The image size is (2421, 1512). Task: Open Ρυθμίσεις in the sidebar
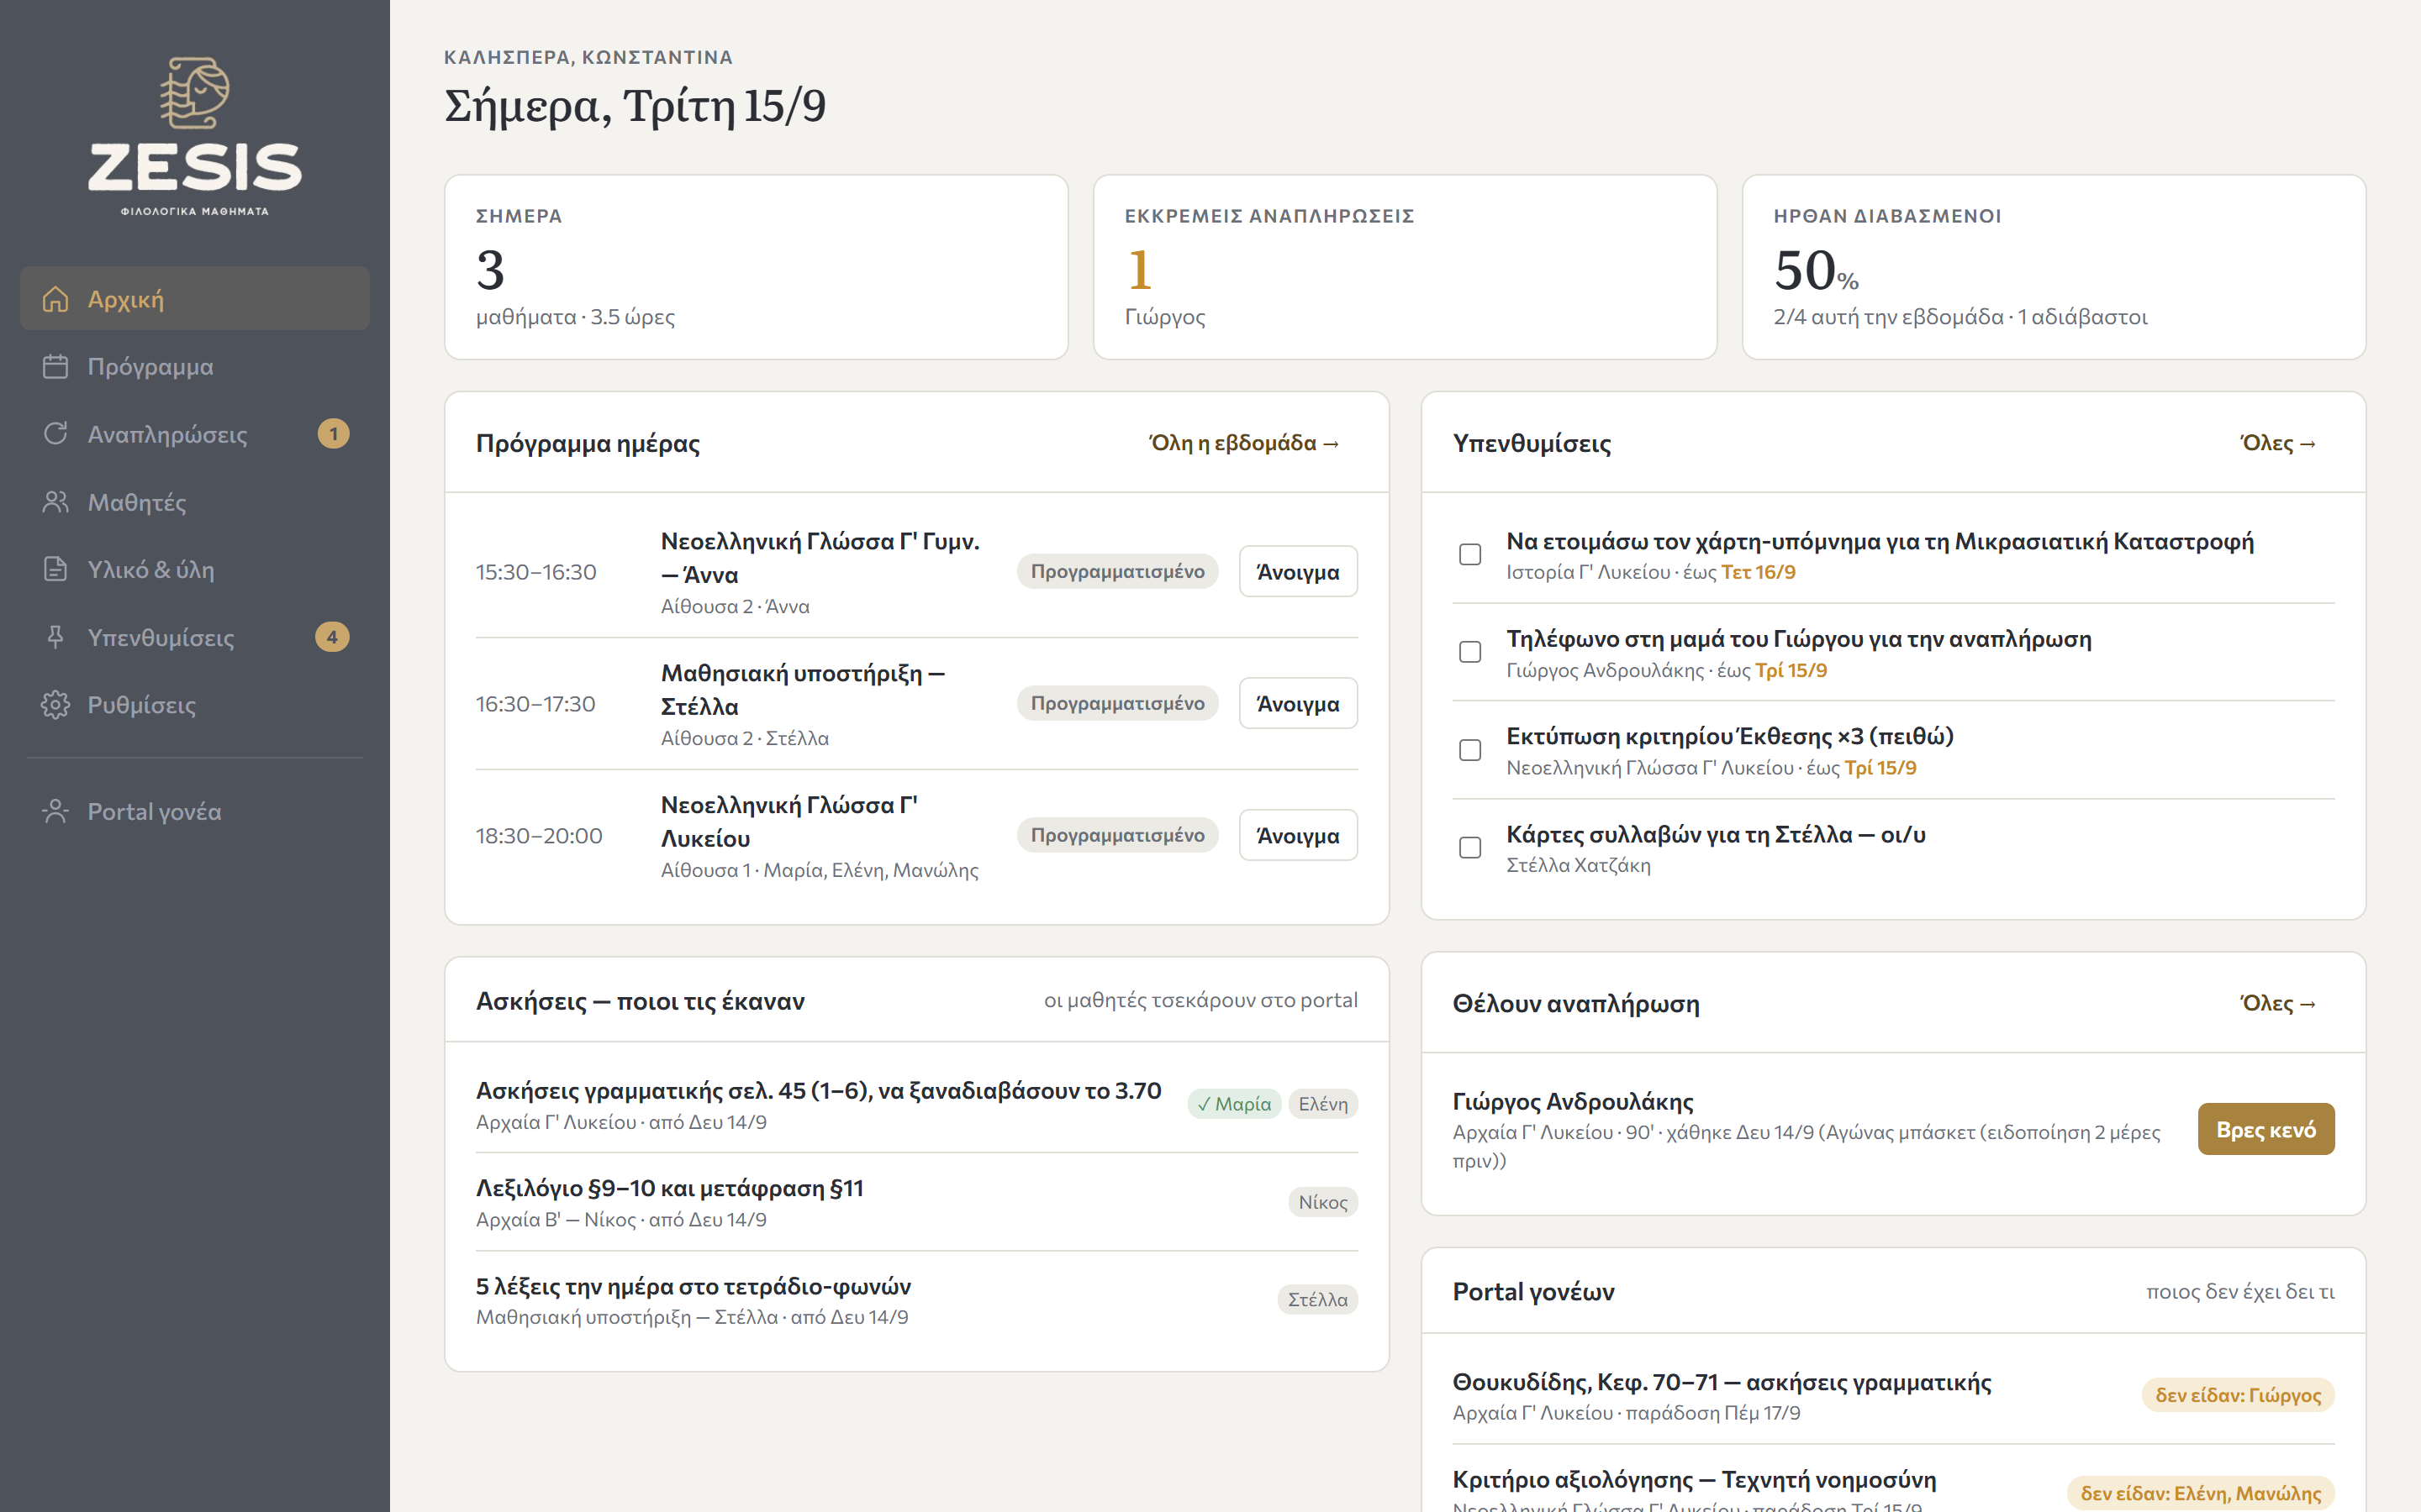(195, 705)
